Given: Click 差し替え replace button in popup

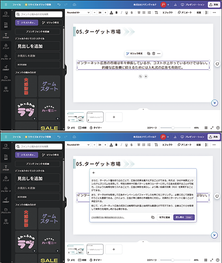Looking at the screenshot, I should point(184,217).
